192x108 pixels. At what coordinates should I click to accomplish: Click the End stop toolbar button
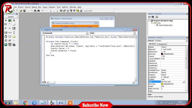click(57, 11)
